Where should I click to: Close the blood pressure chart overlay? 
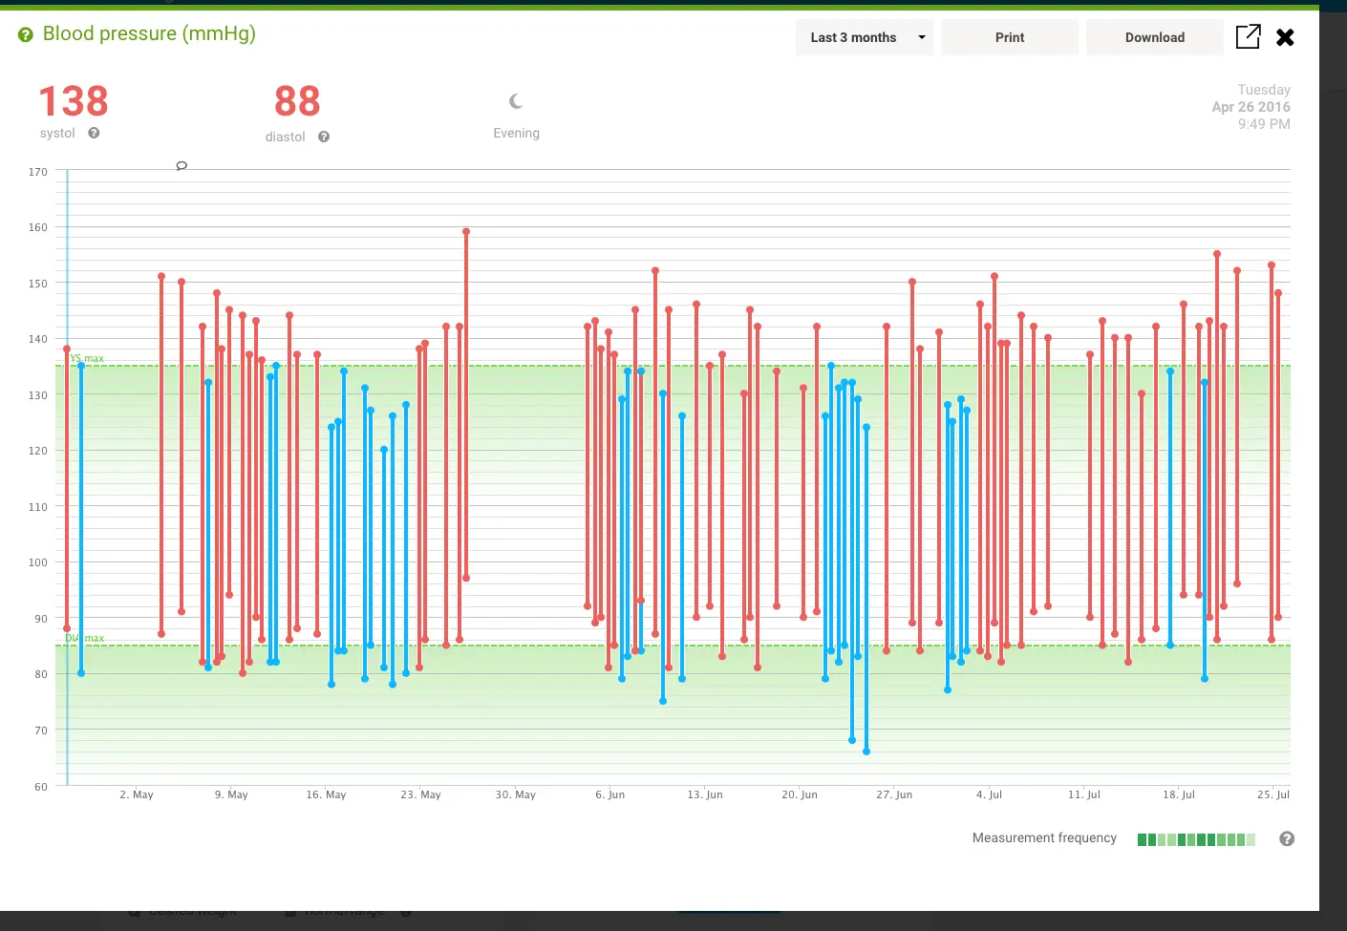pyautogui.click(x=1284, y=37)
